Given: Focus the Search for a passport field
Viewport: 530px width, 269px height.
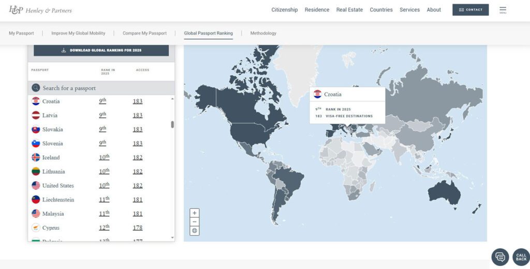Looking at the screenshot, I should (104, 88).
